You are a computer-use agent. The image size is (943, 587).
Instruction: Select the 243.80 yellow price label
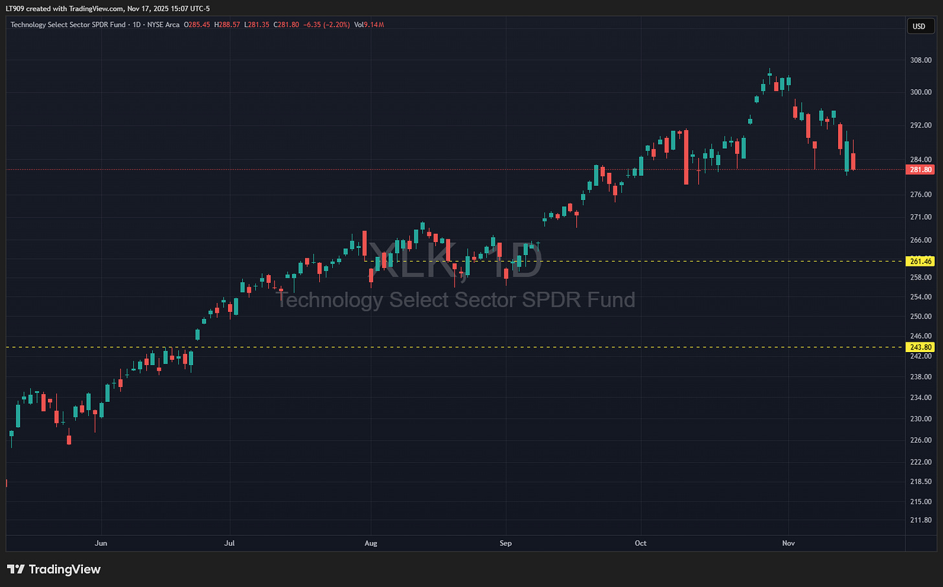point(920,348)
